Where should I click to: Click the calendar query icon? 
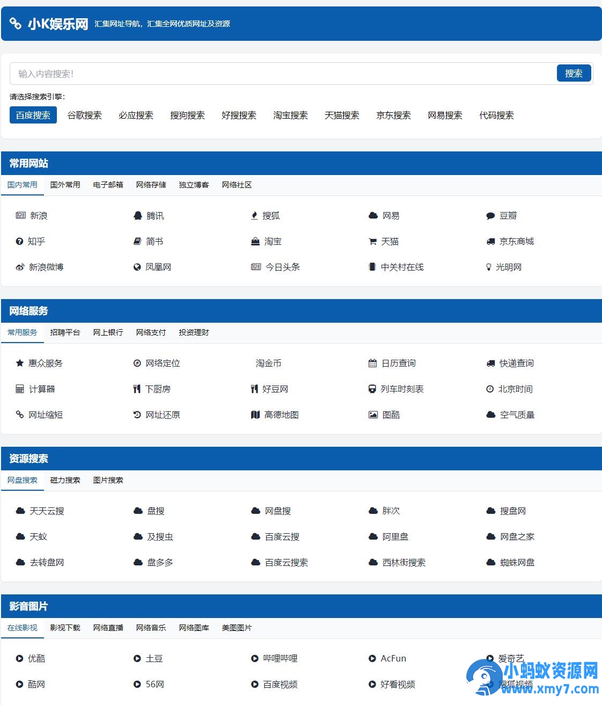pos(372,364)
